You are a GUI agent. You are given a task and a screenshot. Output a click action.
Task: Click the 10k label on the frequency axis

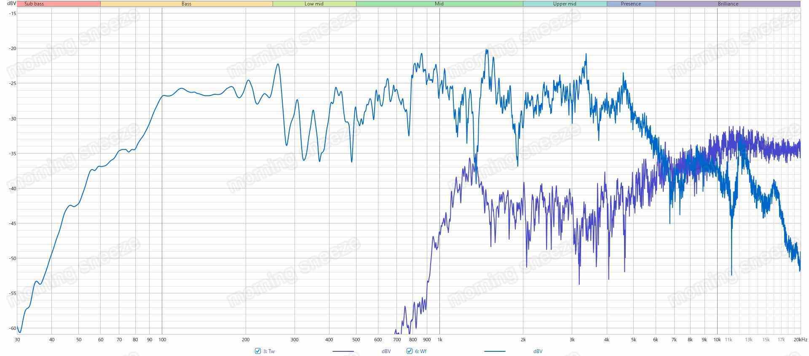point(717,340)
